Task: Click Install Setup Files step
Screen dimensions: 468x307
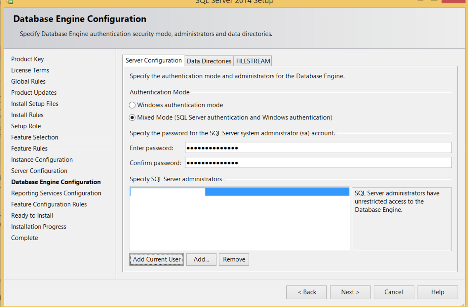Action: 35,104
